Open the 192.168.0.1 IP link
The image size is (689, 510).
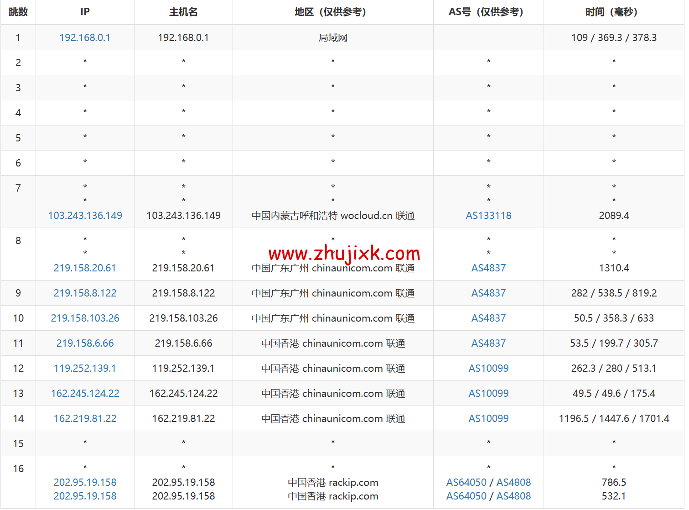coord(84,37)
